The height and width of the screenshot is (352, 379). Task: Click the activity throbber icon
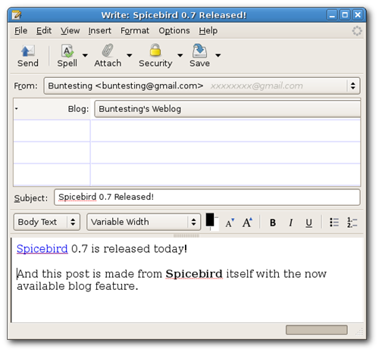[x=357, y=31]
